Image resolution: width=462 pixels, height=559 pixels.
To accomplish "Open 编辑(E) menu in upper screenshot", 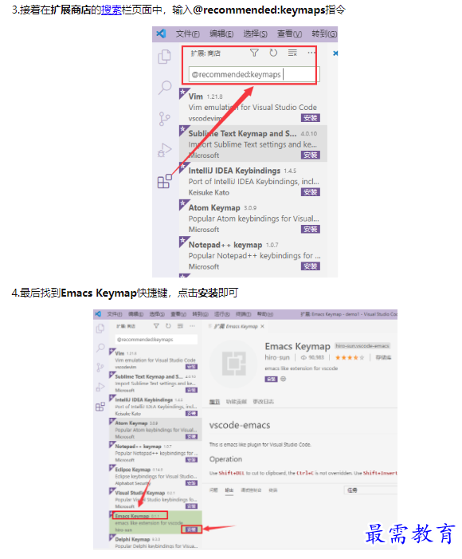I will click(x=221, y=33).
